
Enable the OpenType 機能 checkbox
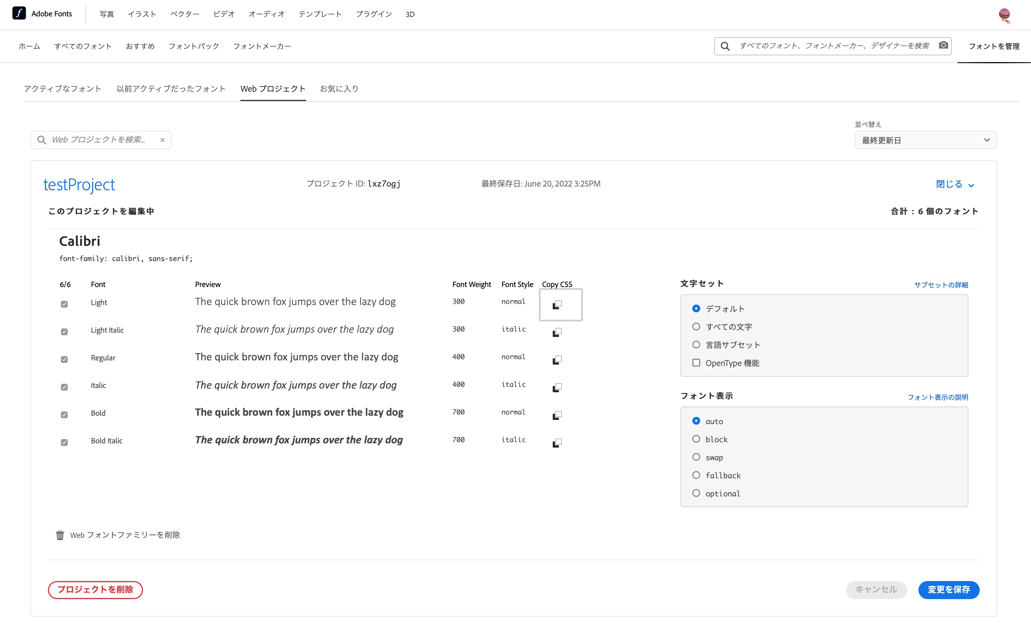[696, 363]
